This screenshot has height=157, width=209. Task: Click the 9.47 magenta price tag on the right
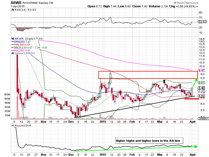click(202, 70)
